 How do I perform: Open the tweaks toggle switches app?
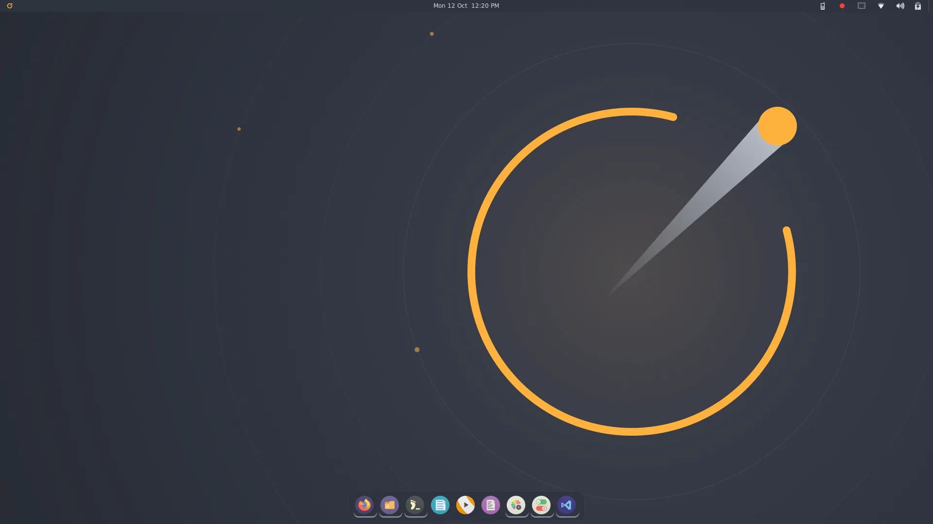pyautogui.click(x=541, y=505)
